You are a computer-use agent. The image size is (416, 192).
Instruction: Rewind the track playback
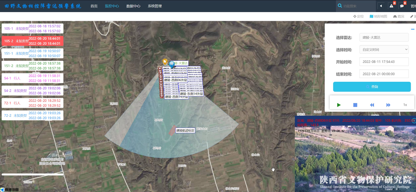[372, 105]
